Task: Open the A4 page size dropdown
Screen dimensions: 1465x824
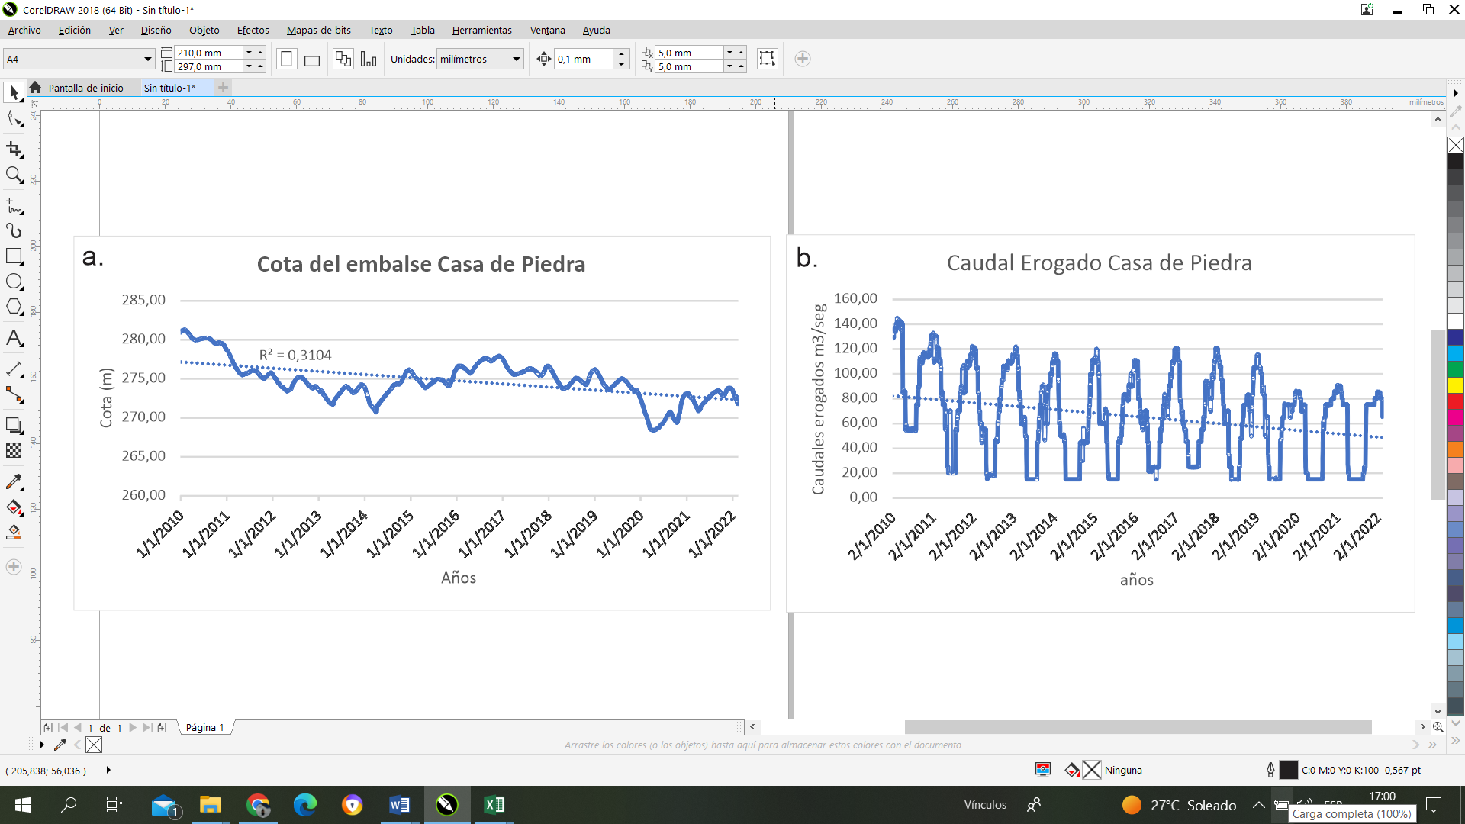Action: coord(148,59)
